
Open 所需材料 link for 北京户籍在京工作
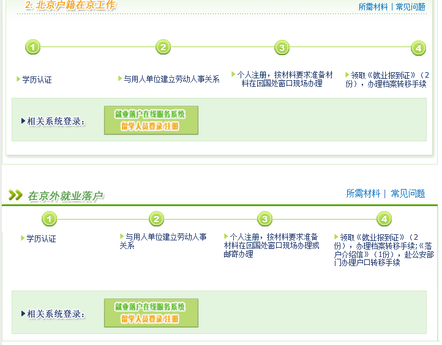(x=373, y=7)
